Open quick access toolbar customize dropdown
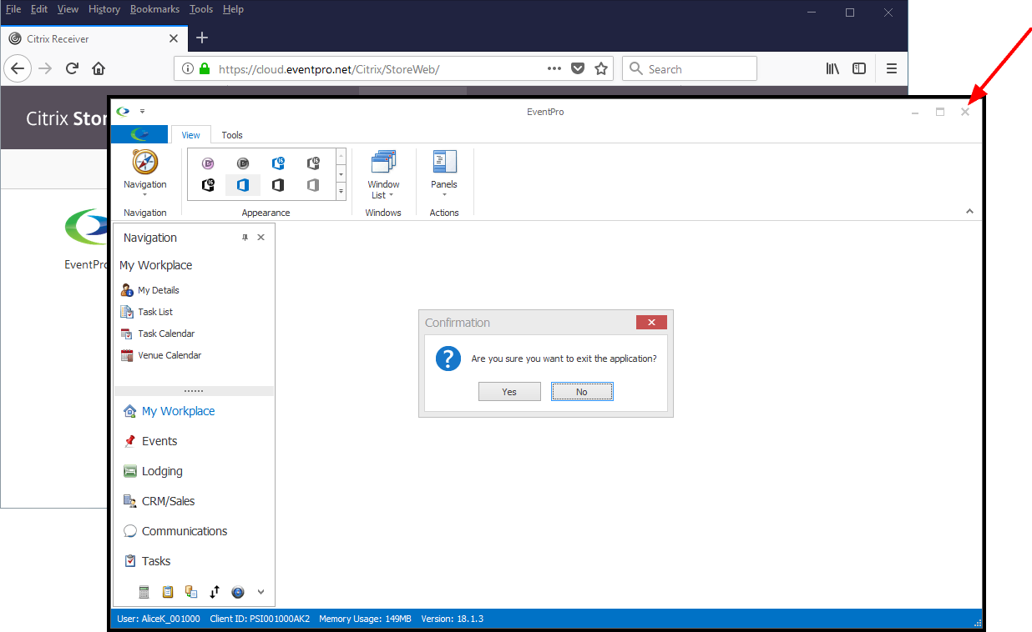 (x=142, y=111)
